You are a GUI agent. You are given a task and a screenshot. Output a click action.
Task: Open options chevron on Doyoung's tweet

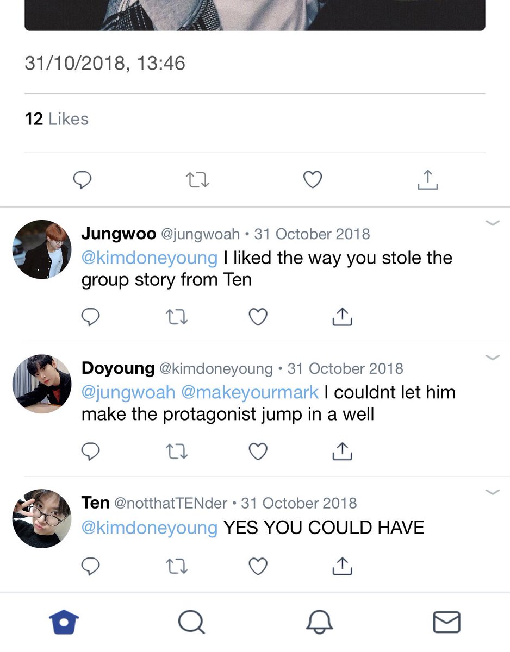[492, 358]
